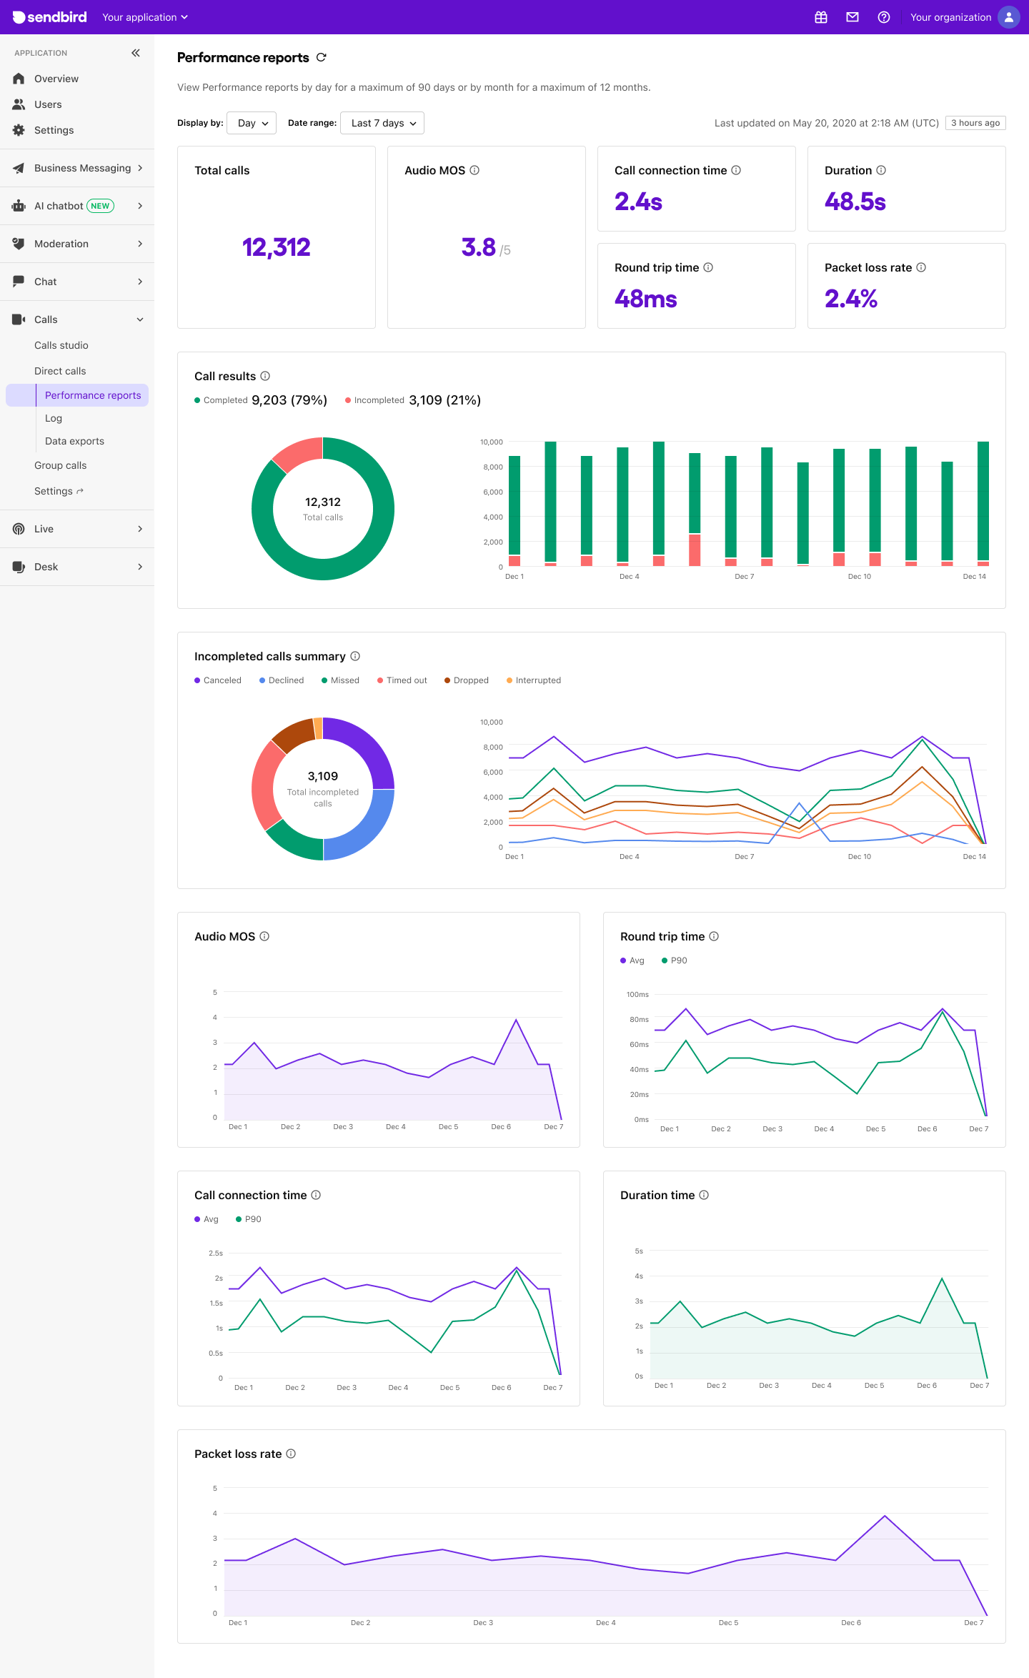The height and width of the screenshot is (1678, 1029).
Task: Toggle the Interrupted legend series
Action: pyautogui.click(x=534, y=680)
